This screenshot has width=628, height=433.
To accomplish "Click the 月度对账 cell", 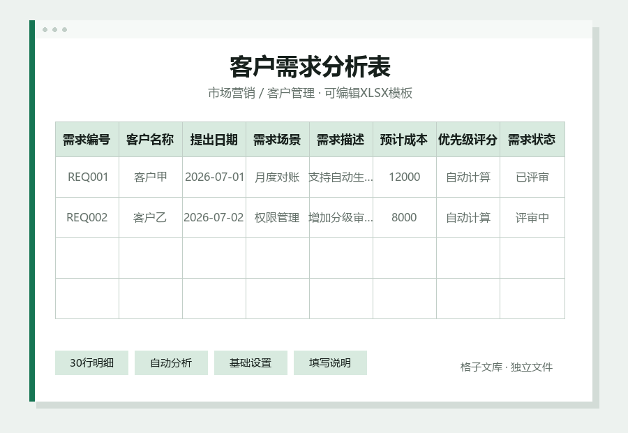I will [x=278, y=177].
